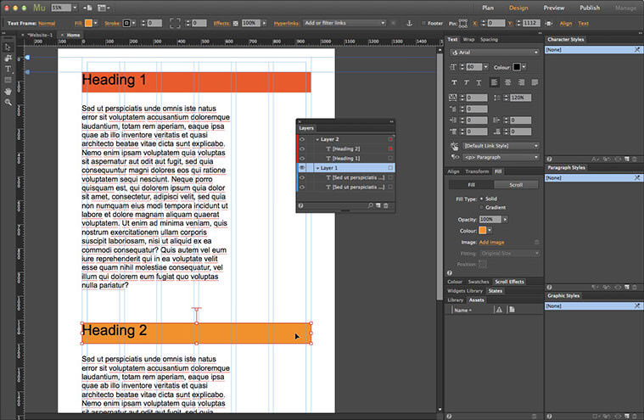Collapse the Layer 2 group
Image resolution: width=644 pixels, height=420 pixels.
pos(317,139)
